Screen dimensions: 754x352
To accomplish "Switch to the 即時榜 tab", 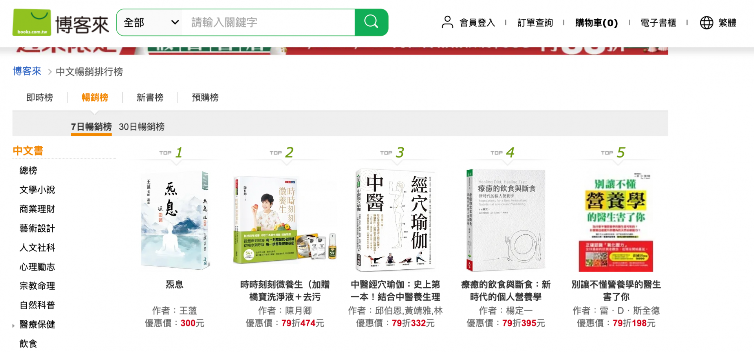I will [x=40, y=97].
